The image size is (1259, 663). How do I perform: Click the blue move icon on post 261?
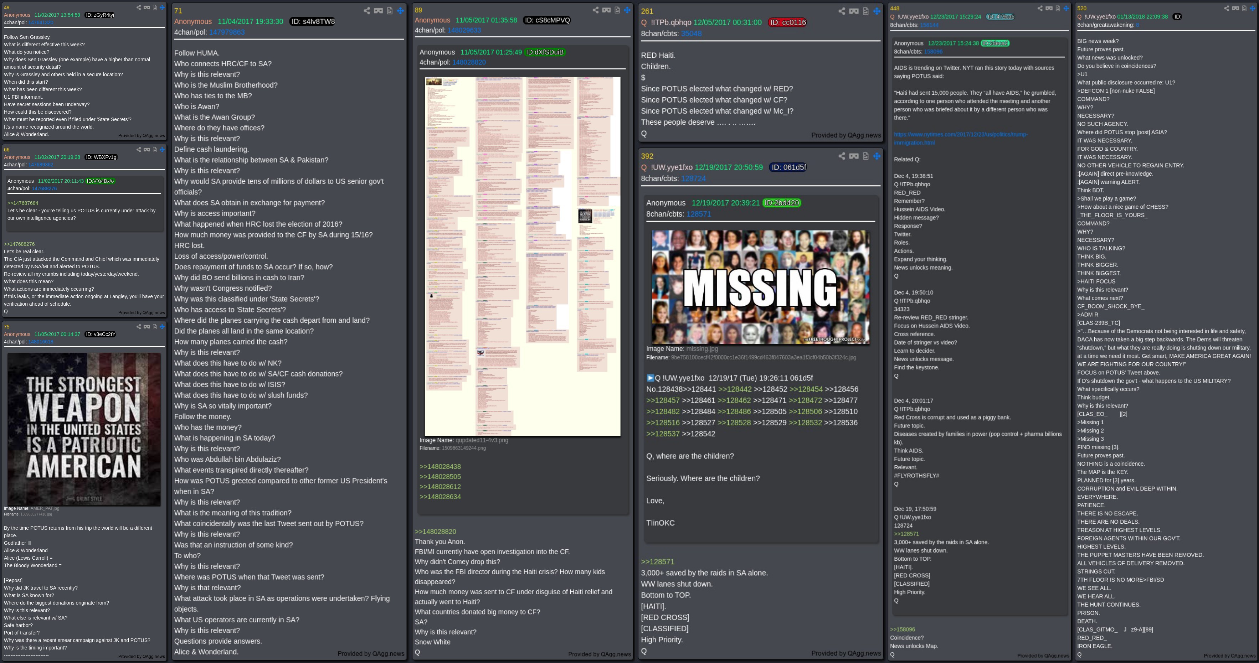pyautogui.click(x=877, y=11)
